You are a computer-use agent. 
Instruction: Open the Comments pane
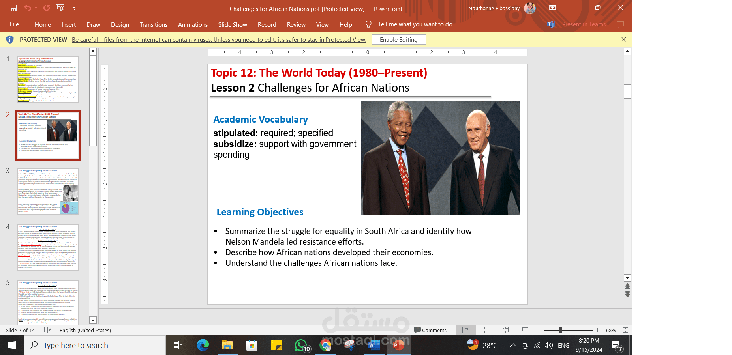[430, 330]
